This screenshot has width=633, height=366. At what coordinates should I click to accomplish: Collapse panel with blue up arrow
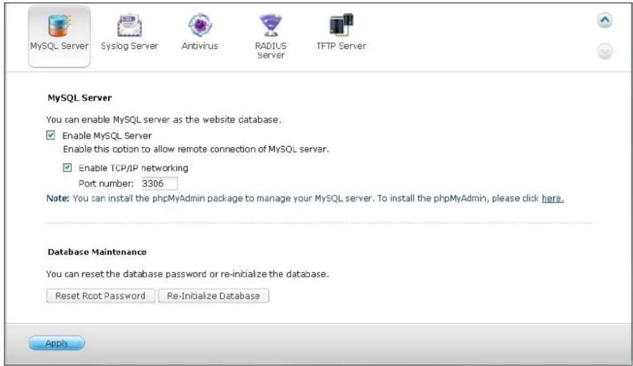click(605, 20)
